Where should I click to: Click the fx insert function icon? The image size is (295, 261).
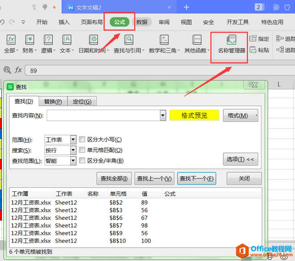[18, 70]
